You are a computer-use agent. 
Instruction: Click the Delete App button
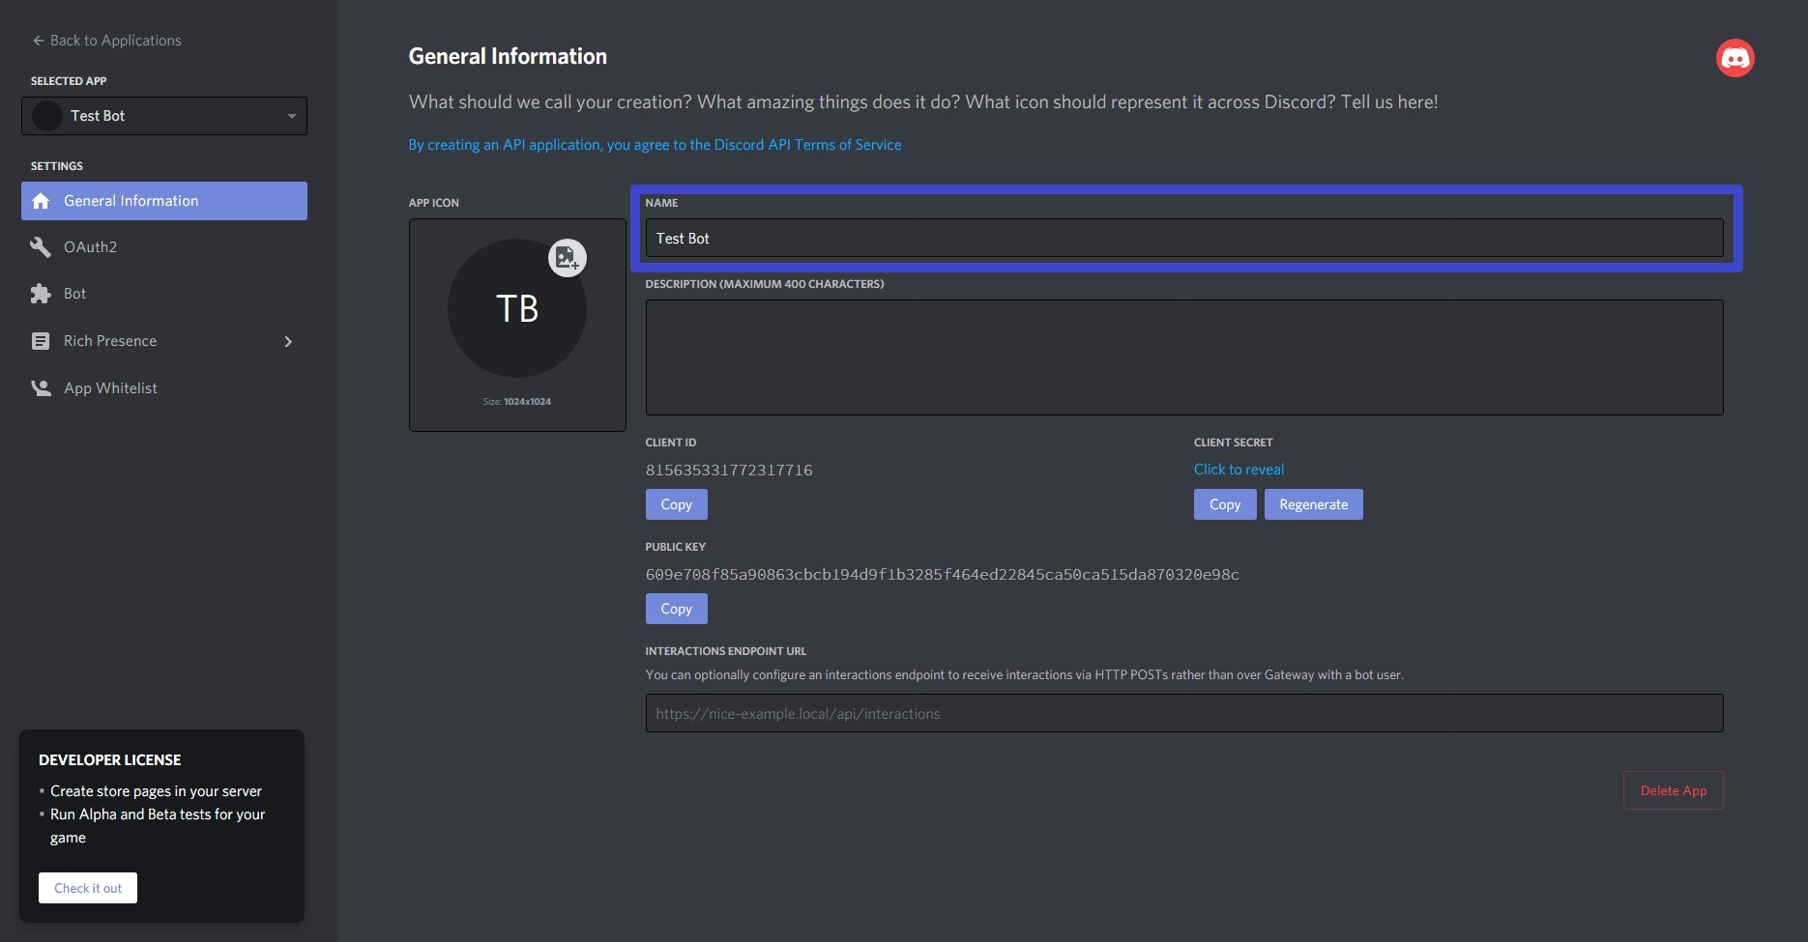click(1673, 790)
